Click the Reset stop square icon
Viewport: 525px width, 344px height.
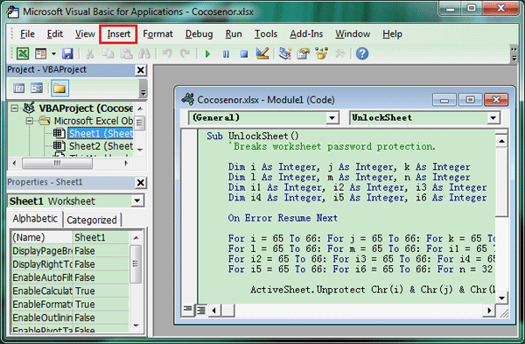click(x=244, y=53)
